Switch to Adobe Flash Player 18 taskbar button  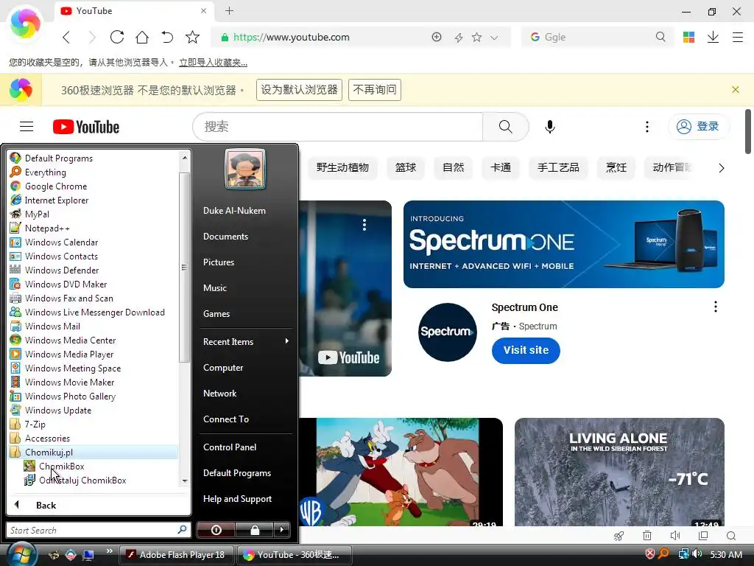176,555
